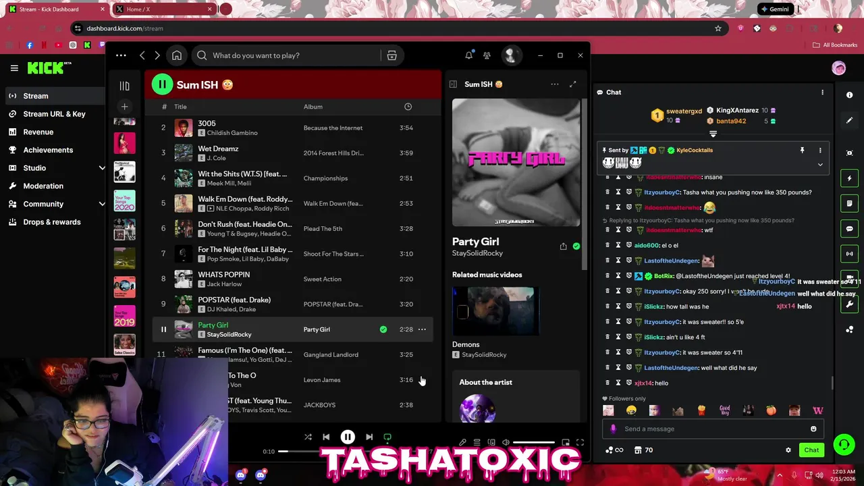This screenshot has height=486, width=864.
Task: Expand Now Playing view to full
Action: pyautogui.click(x=572, y=84)
